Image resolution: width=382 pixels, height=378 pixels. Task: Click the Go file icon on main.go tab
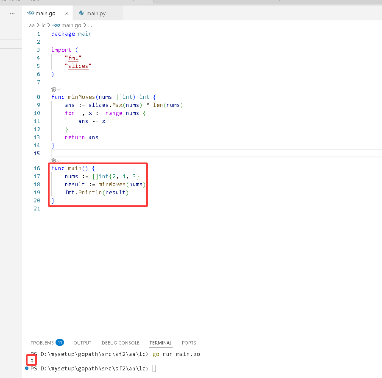(x=30, y=13)
